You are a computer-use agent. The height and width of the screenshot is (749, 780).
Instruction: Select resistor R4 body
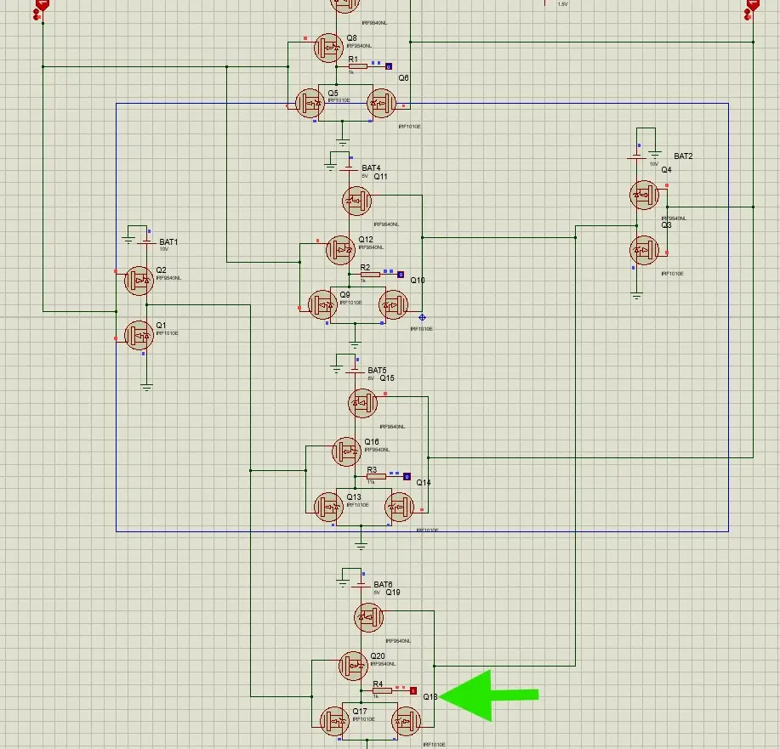382,691
